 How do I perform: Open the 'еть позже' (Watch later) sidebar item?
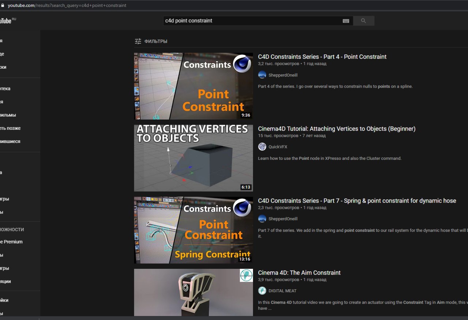[x=10, y=128]
